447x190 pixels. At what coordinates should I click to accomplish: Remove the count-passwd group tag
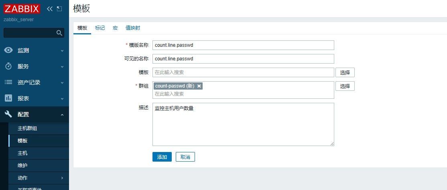(199, 86)
